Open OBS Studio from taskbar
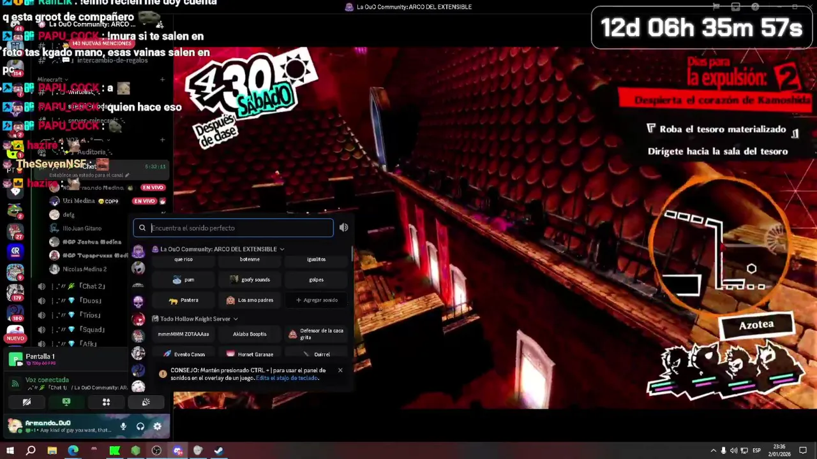 point(156,451)
